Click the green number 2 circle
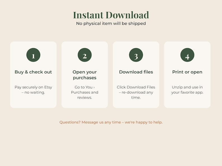The width and height of the screenshot is (222, 166). 85,55
